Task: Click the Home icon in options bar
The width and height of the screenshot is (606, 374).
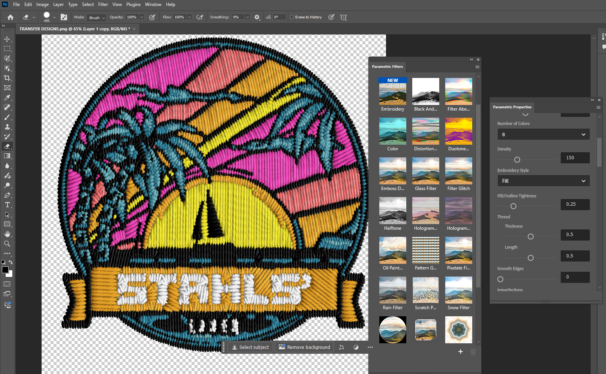Action: (10, 17)
